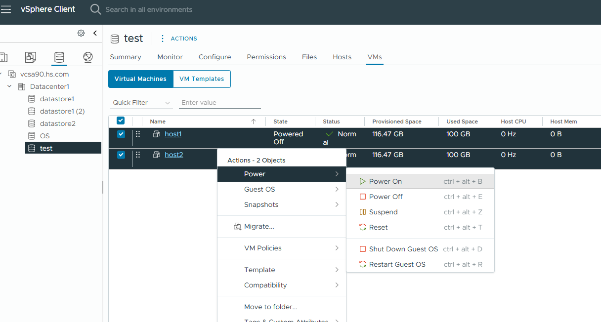Select Power On from submenu
601x322 pixels.
tap(420, 181)
